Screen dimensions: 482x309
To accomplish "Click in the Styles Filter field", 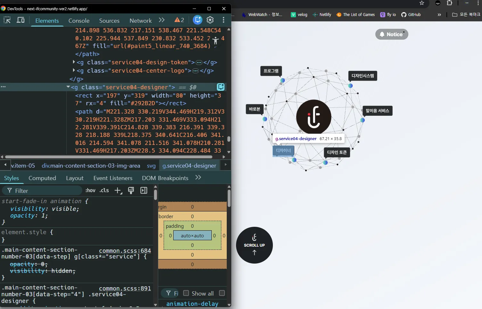I will point(42,191).
